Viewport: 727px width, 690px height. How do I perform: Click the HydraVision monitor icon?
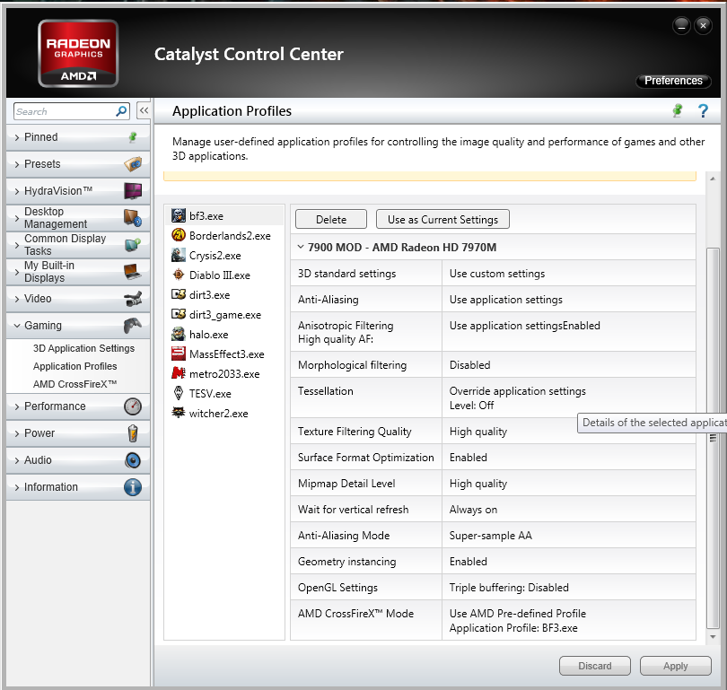133,191
